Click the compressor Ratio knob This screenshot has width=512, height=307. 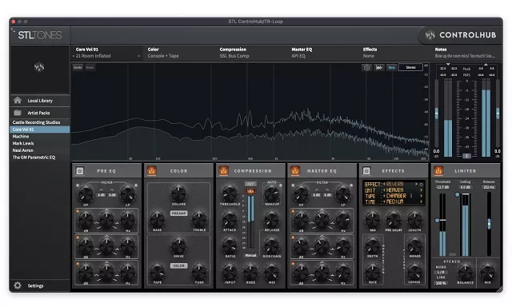230,245
